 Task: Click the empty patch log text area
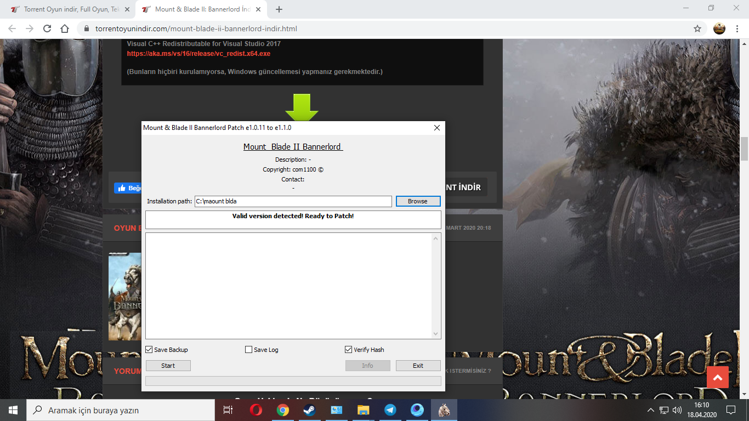pos(289,286)
